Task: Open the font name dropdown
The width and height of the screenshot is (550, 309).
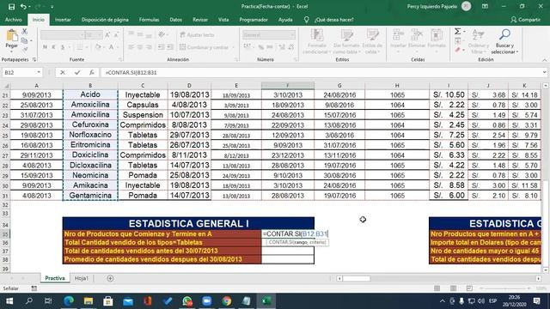Action: coord(82,34)
